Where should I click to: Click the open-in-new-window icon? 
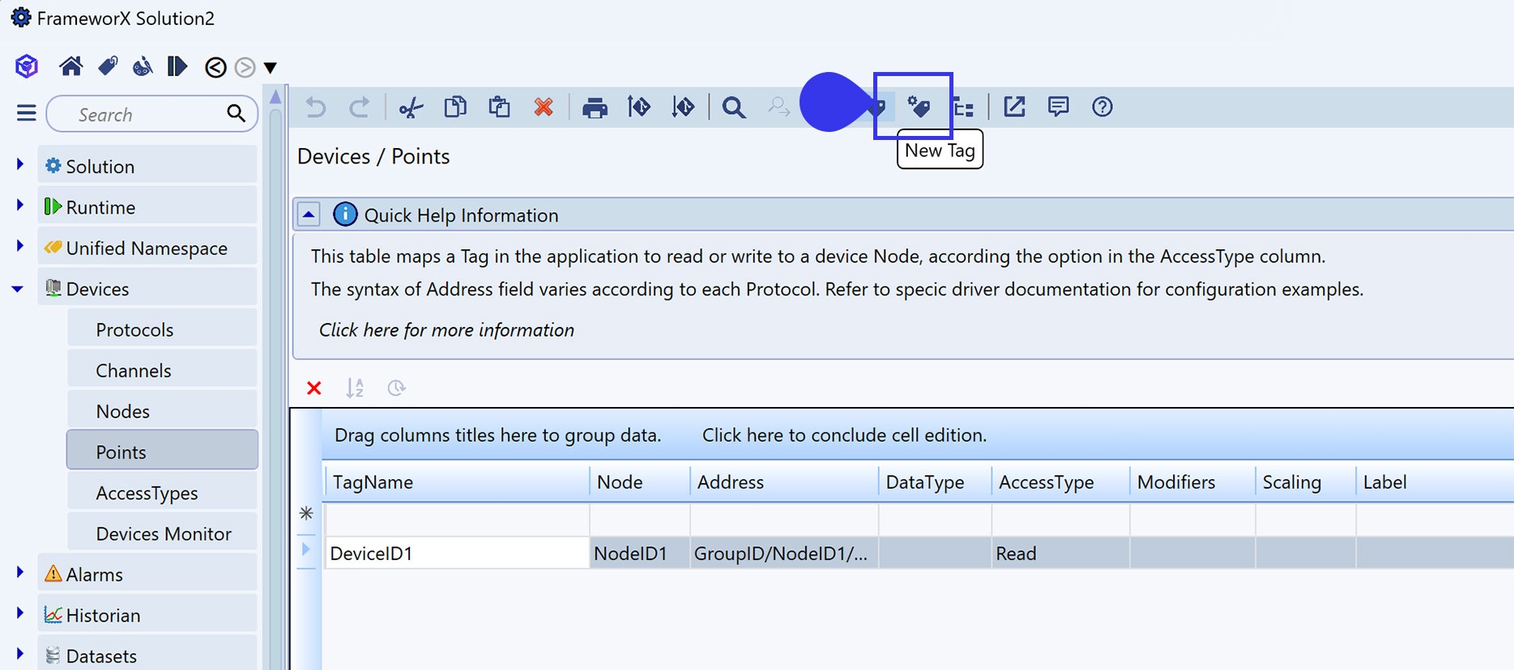click(x=1014, y=107)
